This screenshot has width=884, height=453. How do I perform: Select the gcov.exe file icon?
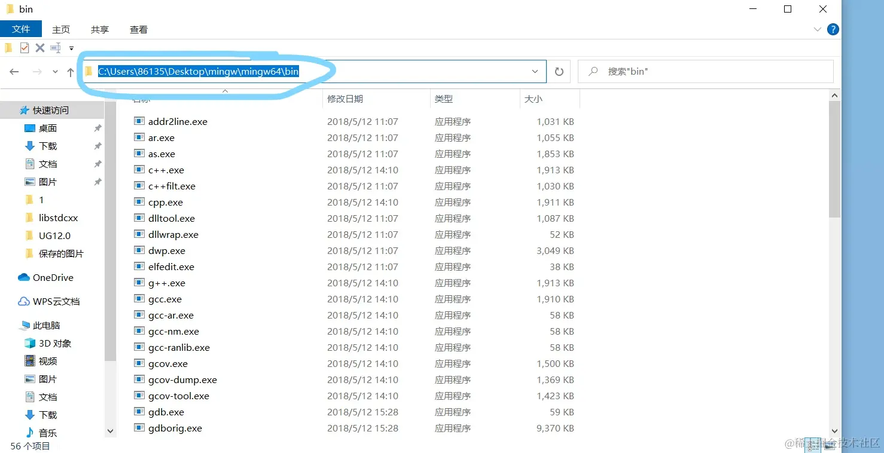(139, 363)
